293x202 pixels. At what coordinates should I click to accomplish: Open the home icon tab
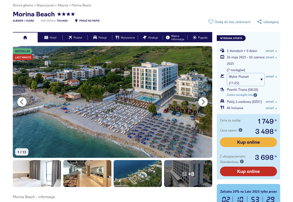tap(25, 38)
